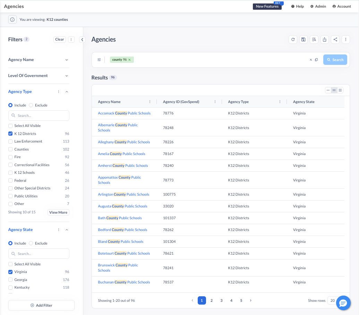Go to next results page arrow
Viewport: 359px width, 315px height.
pyautogui.click(x=251, y=300)
